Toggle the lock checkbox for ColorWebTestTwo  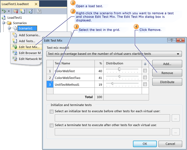pos(145,78)
